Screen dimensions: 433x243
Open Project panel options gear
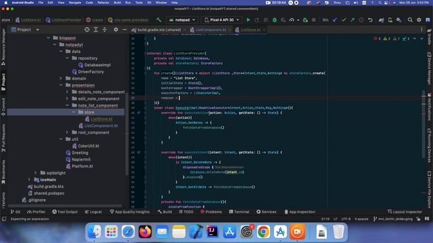coord(116,30)
